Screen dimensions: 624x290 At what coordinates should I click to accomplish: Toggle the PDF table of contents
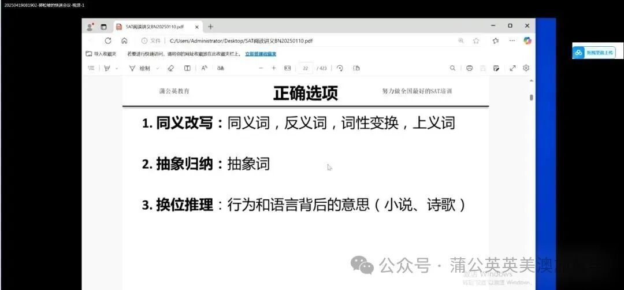coord(91,68)
